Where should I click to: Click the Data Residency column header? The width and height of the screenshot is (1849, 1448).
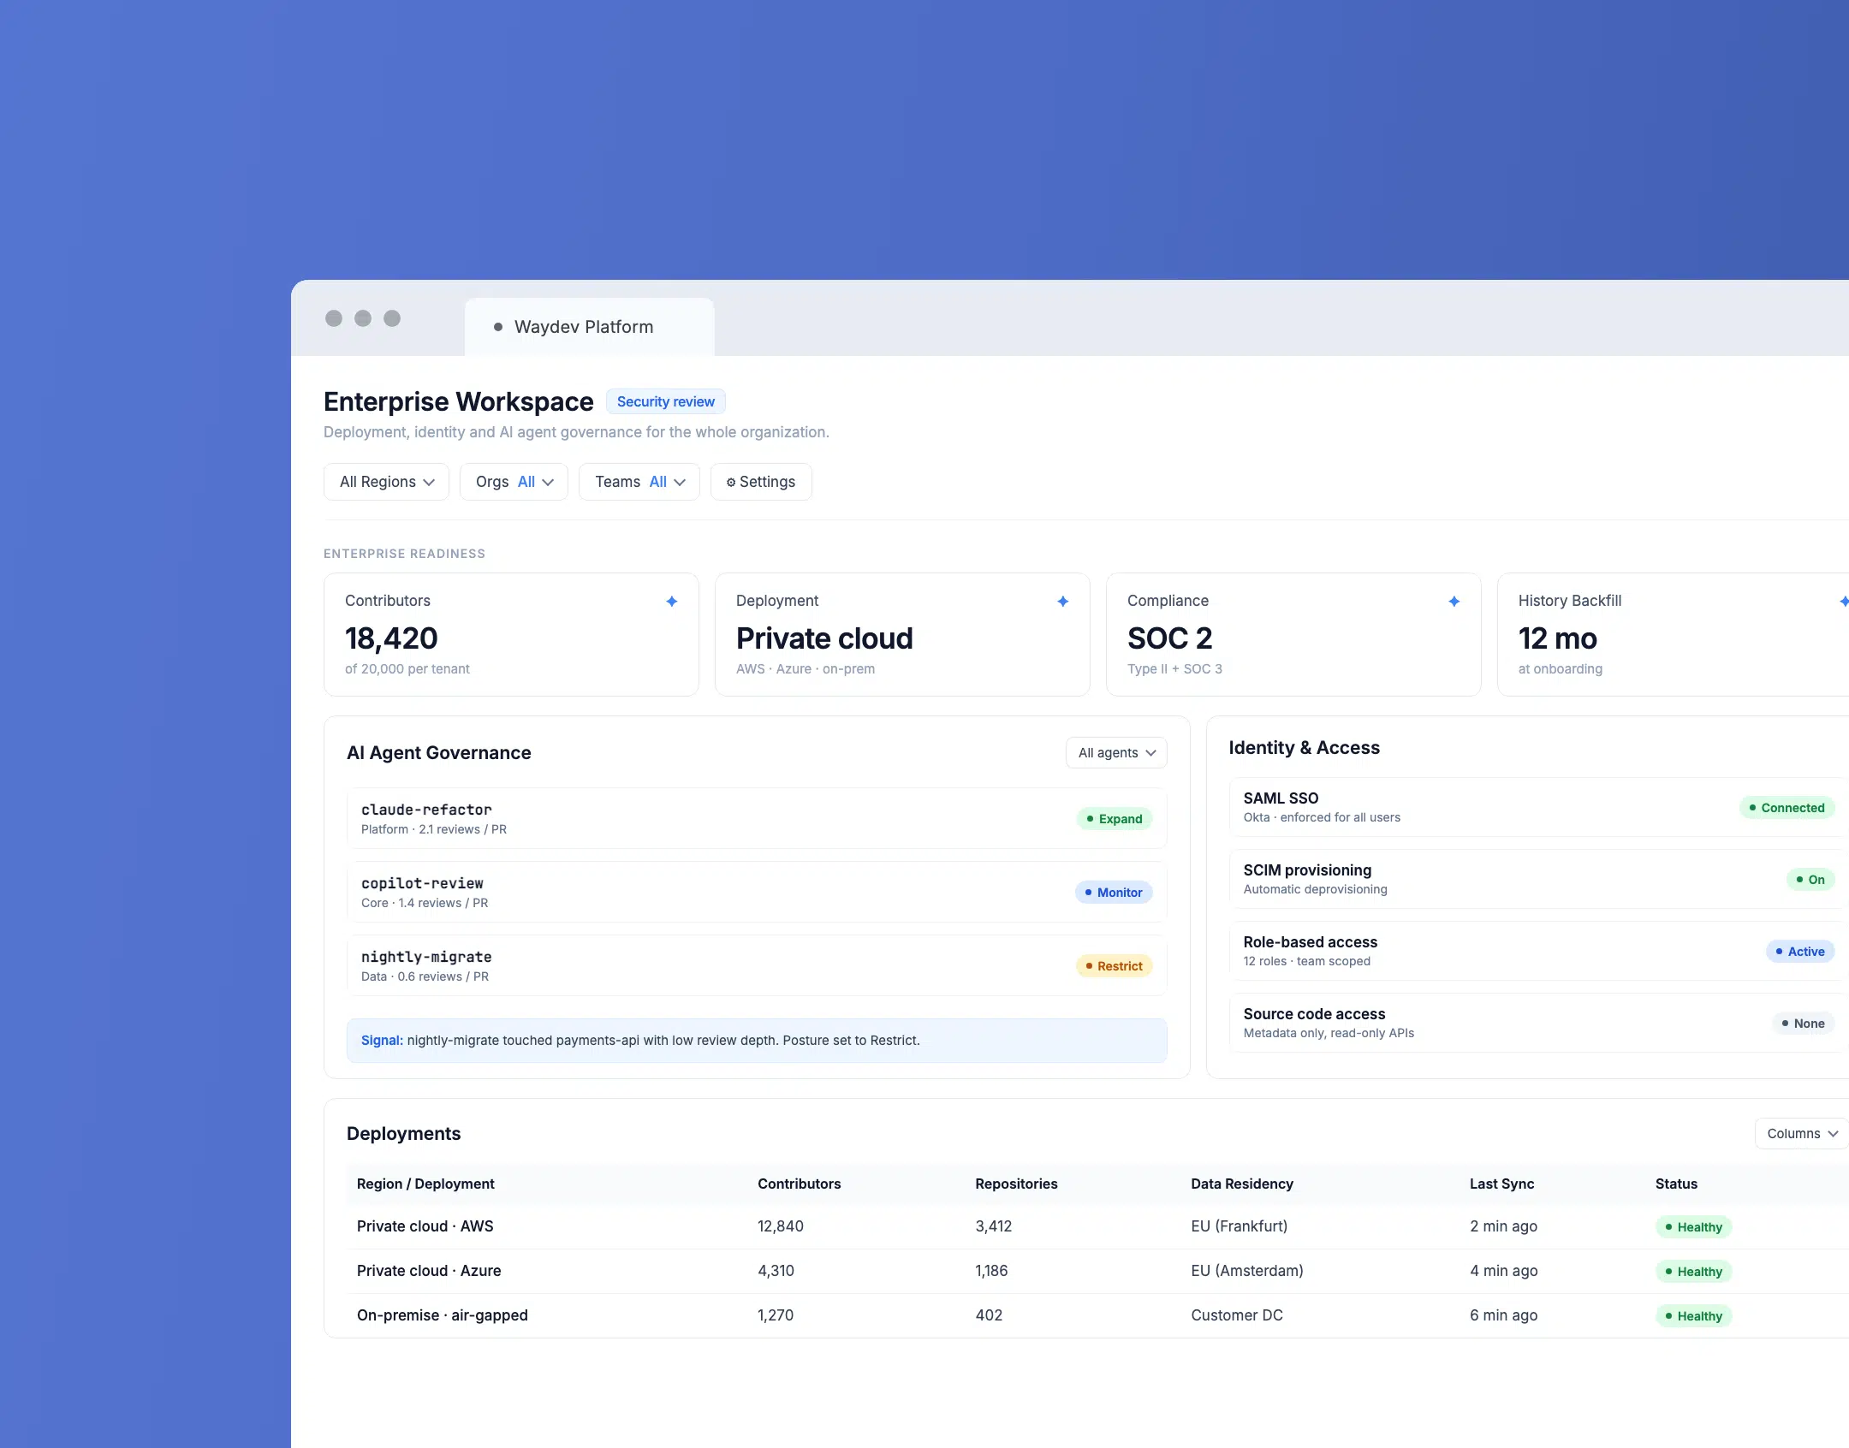tap(1242, 1184)
